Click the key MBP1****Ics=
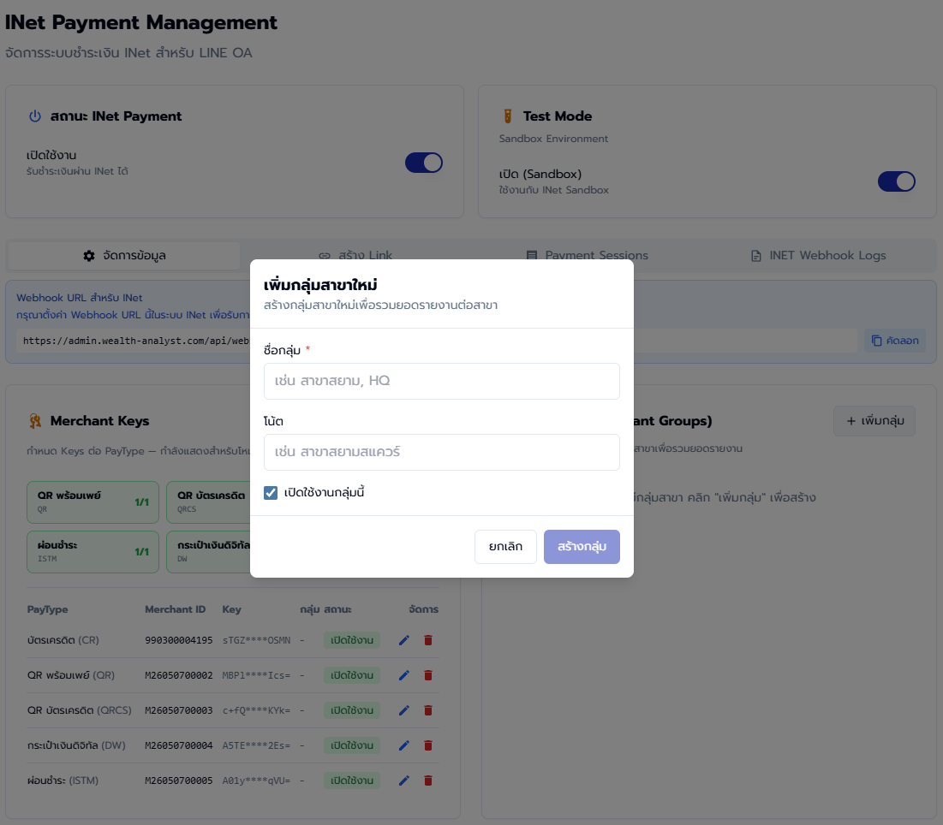Screen dimensions: 943x825 click(256, 675)
